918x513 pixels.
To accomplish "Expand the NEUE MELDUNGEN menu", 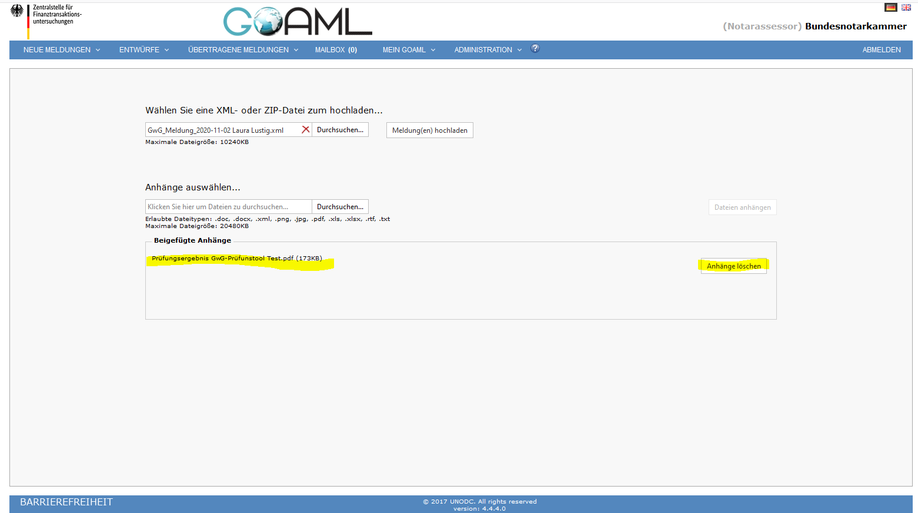I will pos(62,50).
